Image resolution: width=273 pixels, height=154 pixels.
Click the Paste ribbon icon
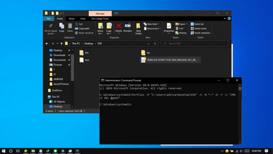70,28
